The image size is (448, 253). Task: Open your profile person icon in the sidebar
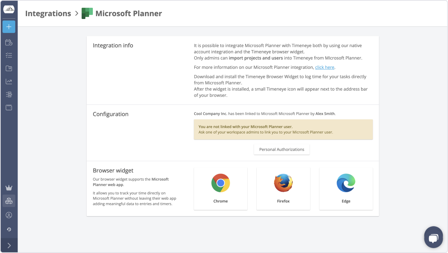8,215
